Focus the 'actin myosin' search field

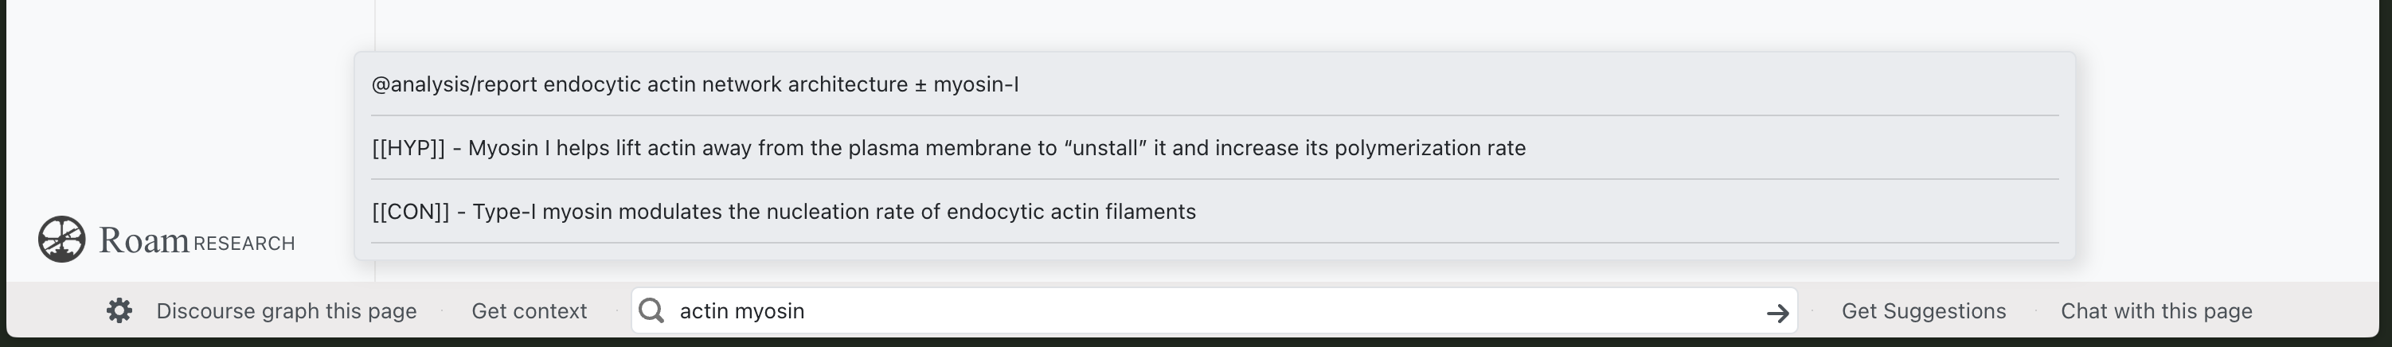pos(1207,311)
